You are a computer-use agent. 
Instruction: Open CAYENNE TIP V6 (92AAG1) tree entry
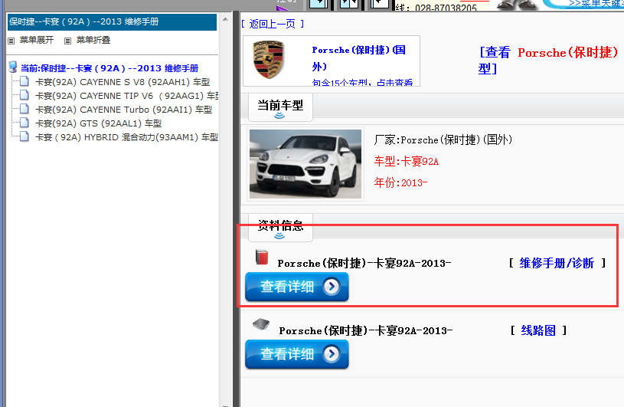point(127,96)
